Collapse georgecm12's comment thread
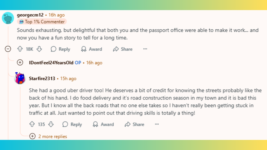Image resolution: width=267 pixels, height=150 pixels. click(x=8, y=49)
